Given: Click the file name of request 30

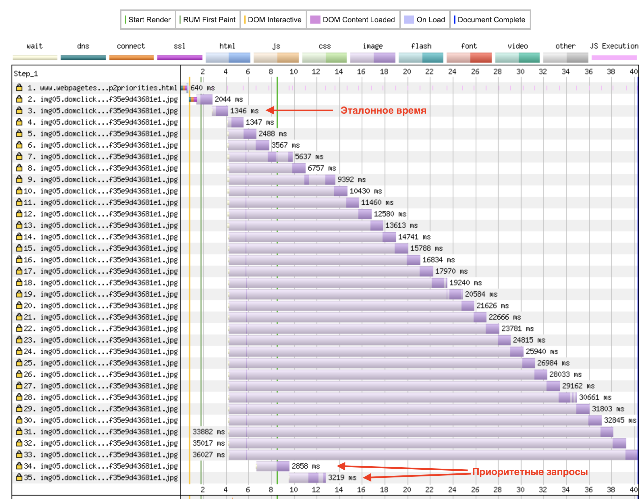Looking at the screenshot, I should pyautogui.click(x=109, y=420).
